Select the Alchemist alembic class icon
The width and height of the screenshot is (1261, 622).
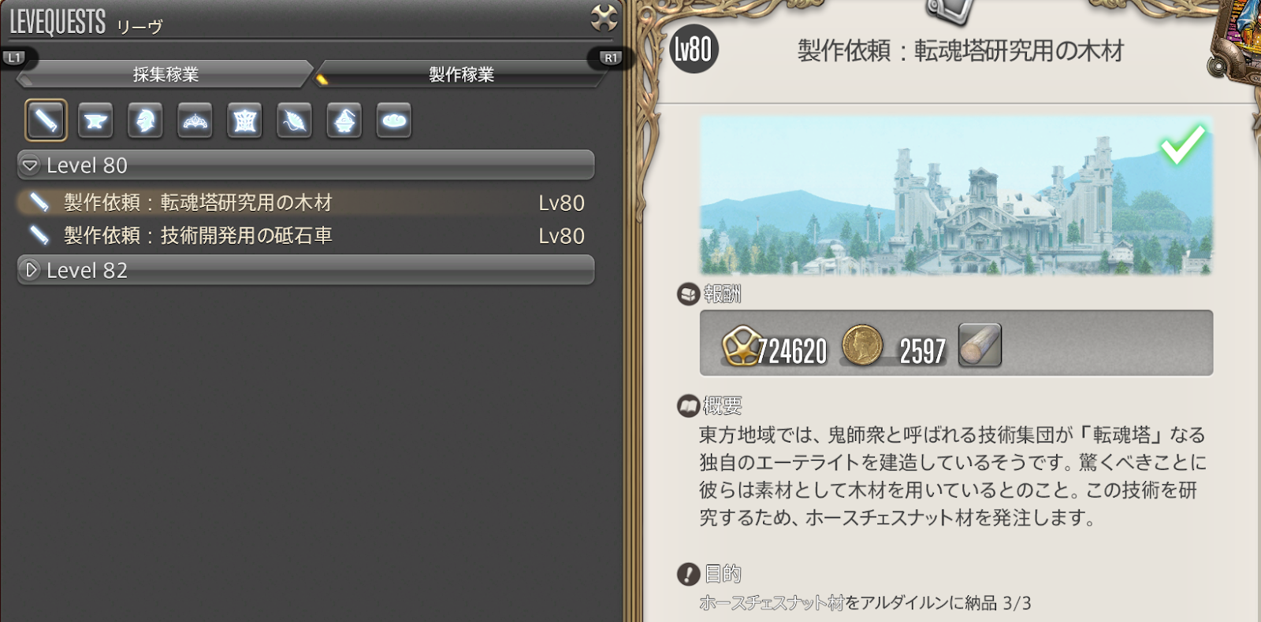tap(344, 120)
